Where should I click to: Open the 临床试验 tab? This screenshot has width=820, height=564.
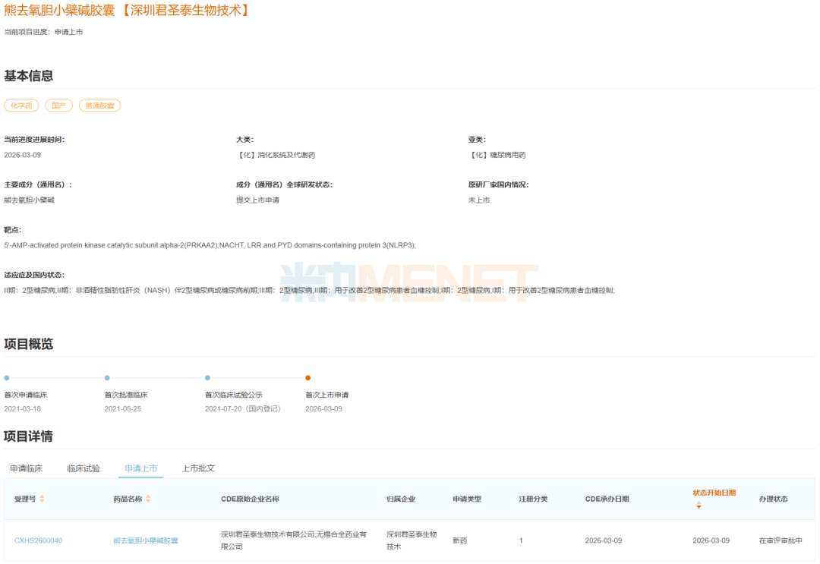[84, 468]
